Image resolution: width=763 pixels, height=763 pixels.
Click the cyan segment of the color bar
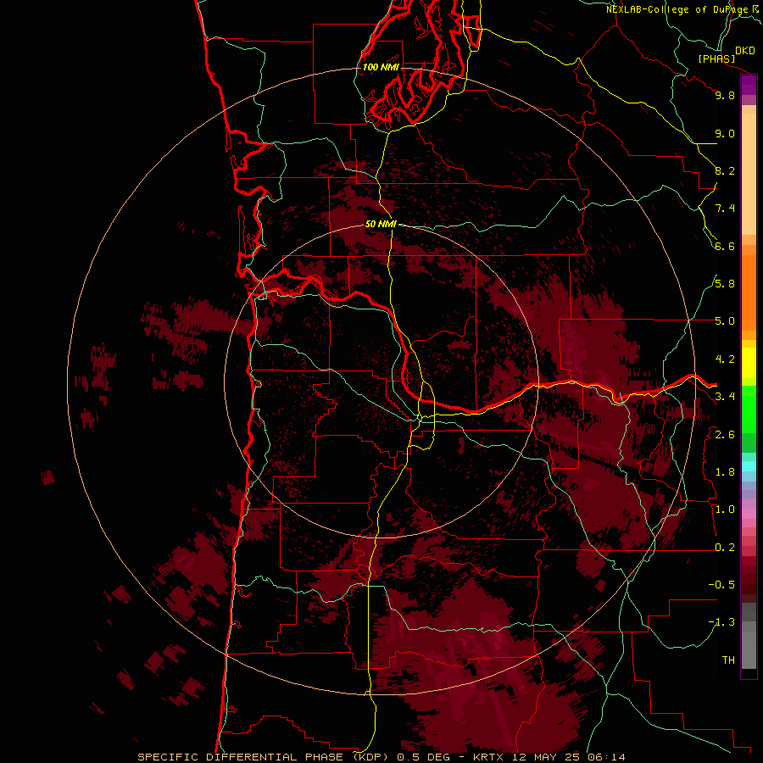[749, 466]
